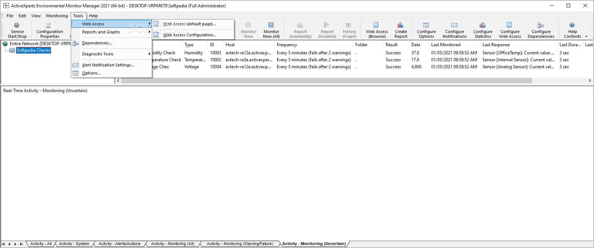This screenshot has height=248, width=594.
Task: Open the Edit menu
Action: tap(22, 16)
